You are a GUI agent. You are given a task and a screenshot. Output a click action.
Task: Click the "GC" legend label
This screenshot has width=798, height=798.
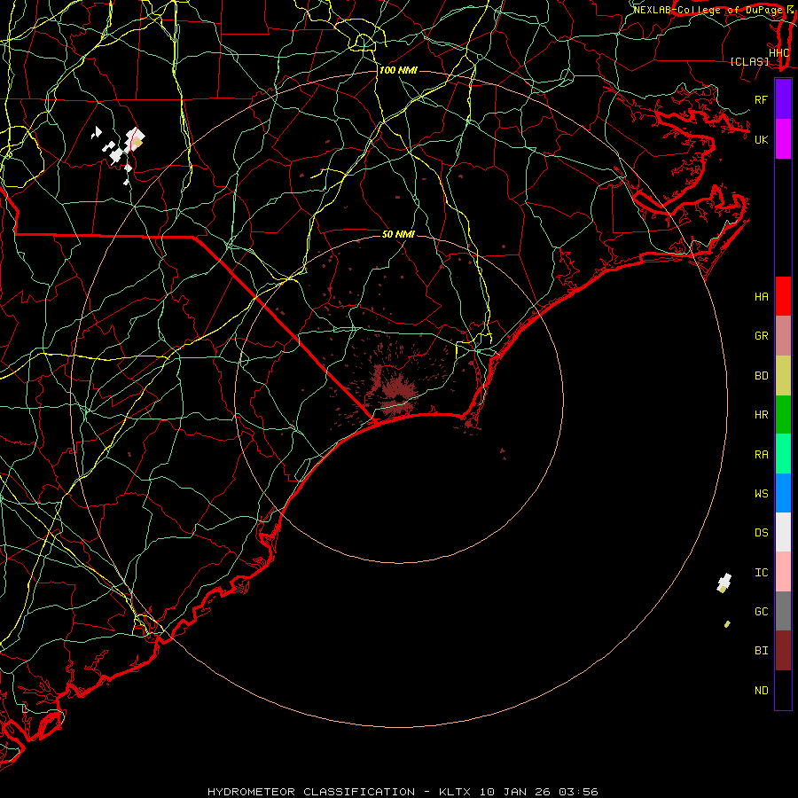[x=761, y=612]
